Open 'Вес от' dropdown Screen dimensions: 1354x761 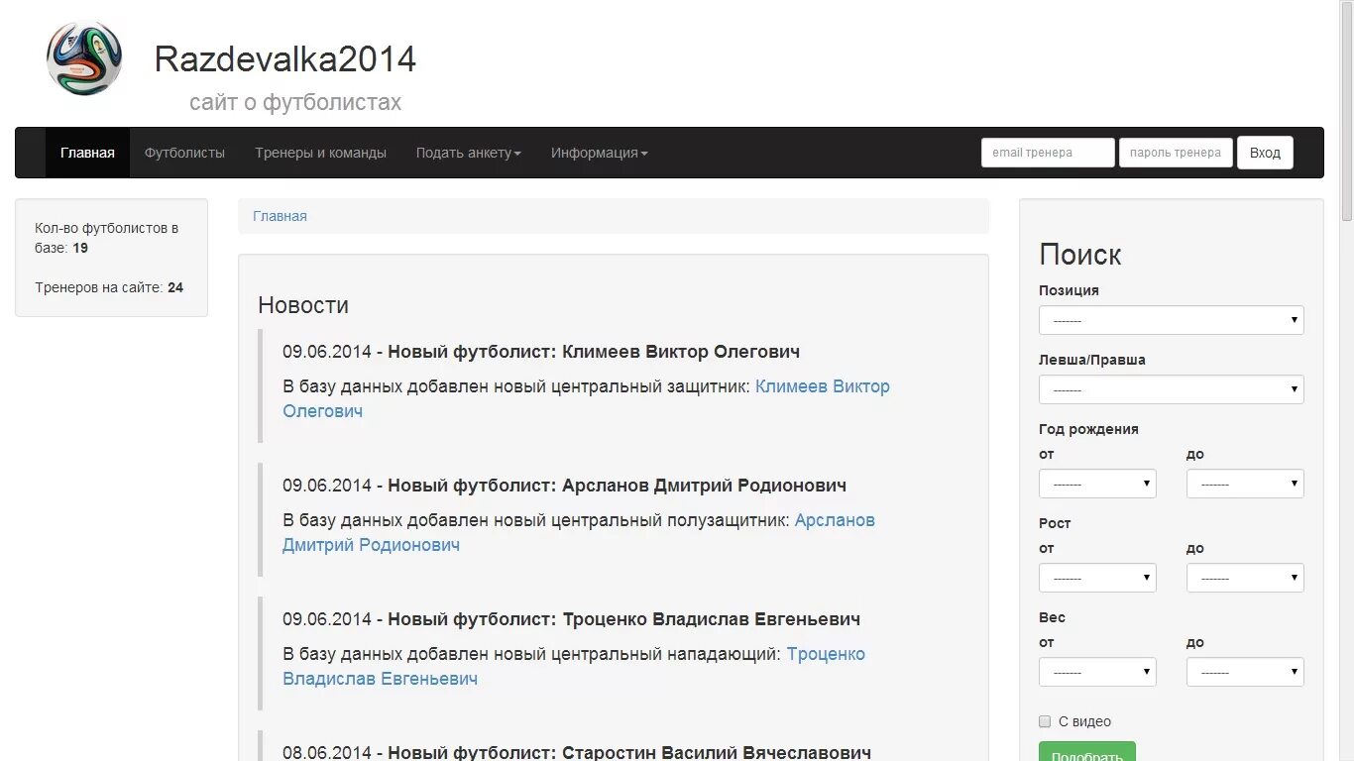click(x=1097, y=671)
